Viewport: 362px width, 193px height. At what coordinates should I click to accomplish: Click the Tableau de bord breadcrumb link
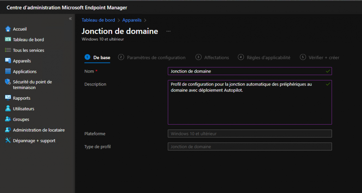coord(98,20)
